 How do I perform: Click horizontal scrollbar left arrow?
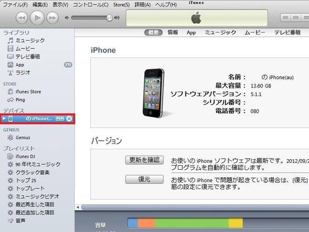pyautogui.click(x=78, y=207)
